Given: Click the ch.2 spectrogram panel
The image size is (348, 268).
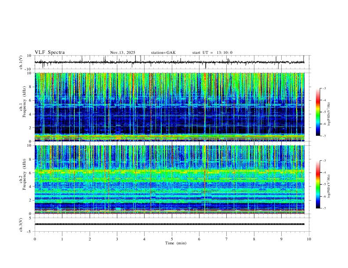Looking at the screenshot, I should (x=170, y=180).
